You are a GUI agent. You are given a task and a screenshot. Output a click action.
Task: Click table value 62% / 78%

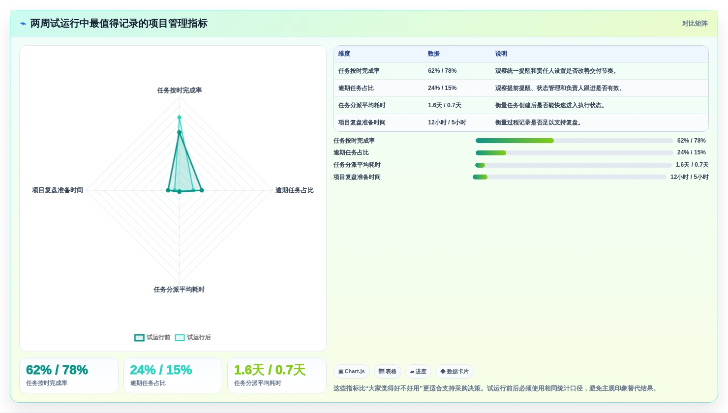point(442,71)
